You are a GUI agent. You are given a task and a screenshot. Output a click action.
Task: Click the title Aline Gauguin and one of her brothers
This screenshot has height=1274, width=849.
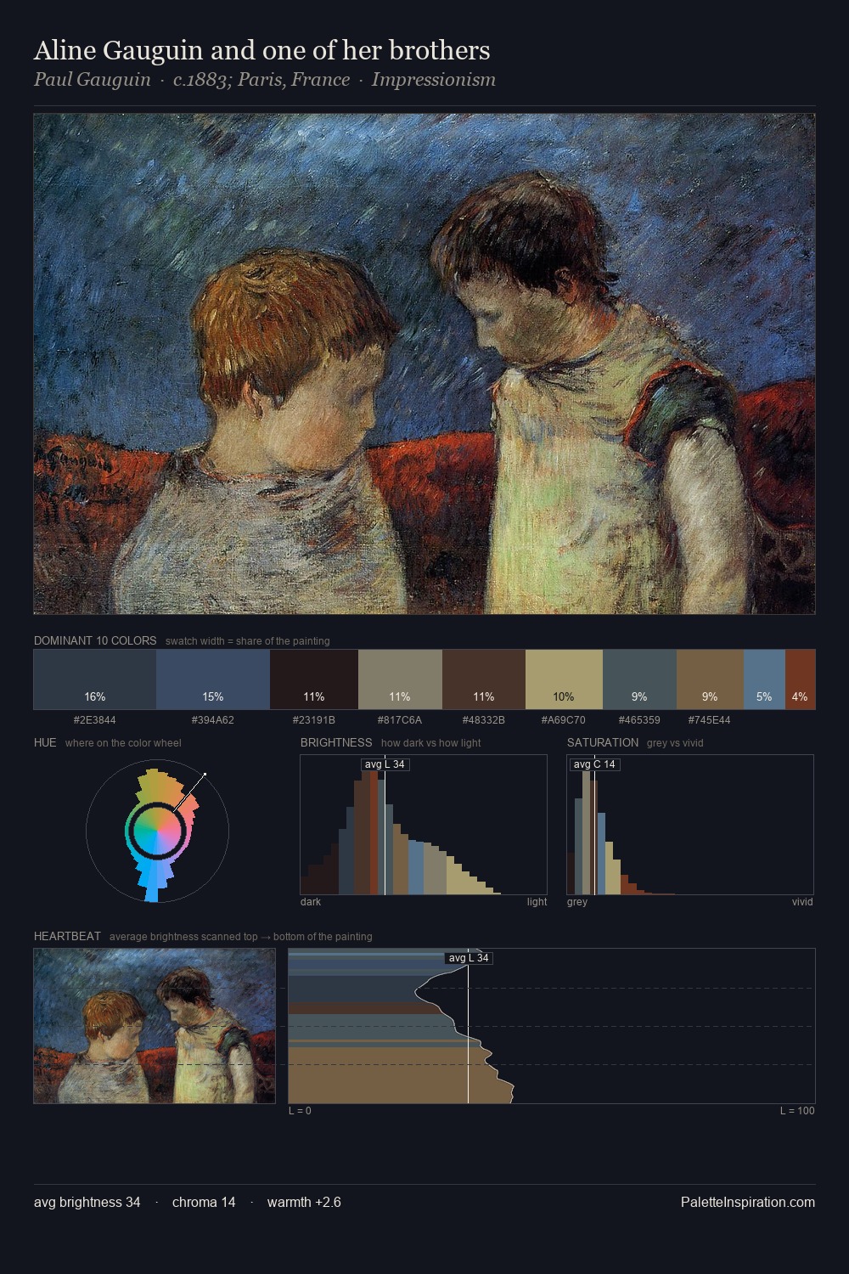pos(262,50)
